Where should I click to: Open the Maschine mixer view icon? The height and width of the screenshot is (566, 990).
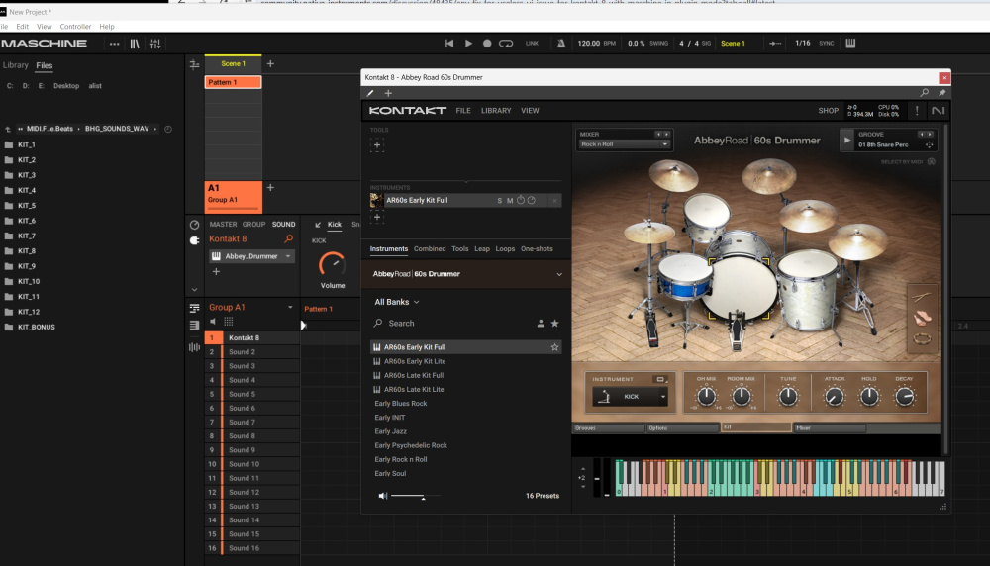click(155, 44)
